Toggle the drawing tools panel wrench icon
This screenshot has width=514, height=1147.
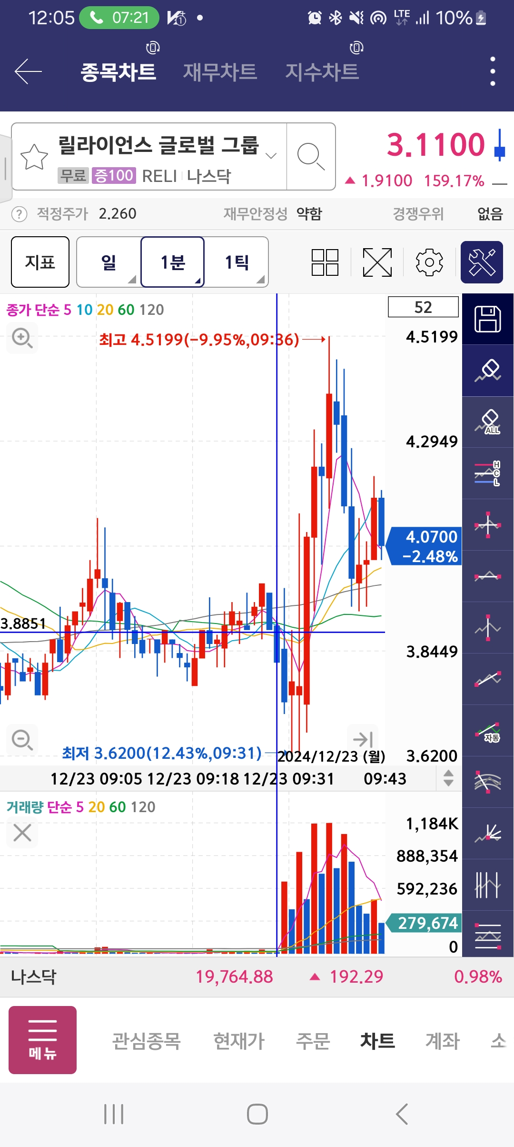(482, 262)
